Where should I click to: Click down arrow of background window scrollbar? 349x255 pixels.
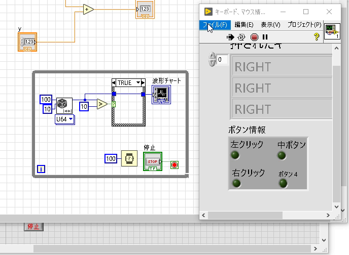pos(324,240)
